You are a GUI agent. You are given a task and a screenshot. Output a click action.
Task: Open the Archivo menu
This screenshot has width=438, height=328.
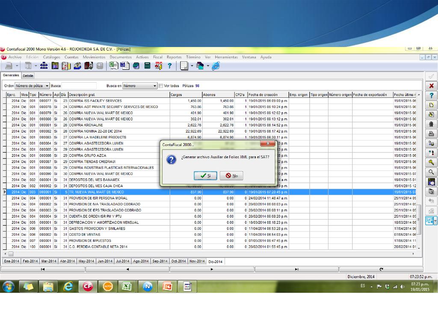[15, 57]
